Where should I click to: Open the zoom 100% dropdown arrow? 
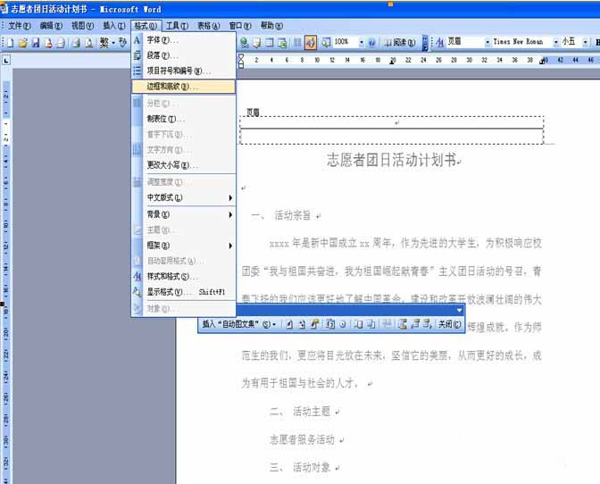pyautogui.click(x=362, y=43)
